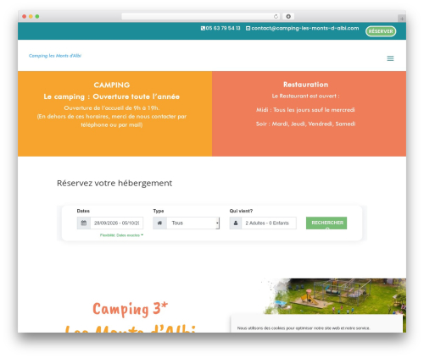This screenshot has width=424, height=358.
Task: Click the Le Restaurant est ouvert text
Action: tap(305, 96)
